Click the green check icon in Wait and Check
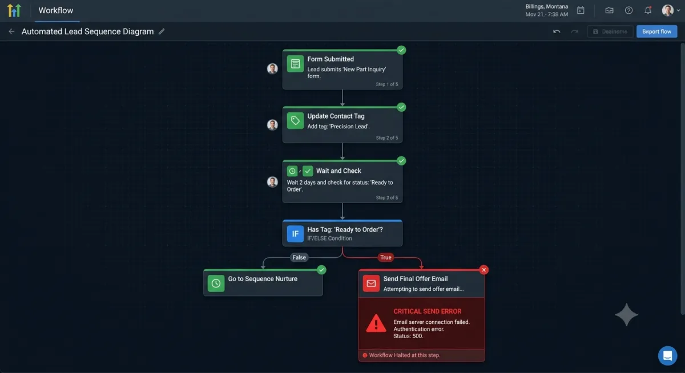This screenshot has height=373, width=685. [308, 171]
